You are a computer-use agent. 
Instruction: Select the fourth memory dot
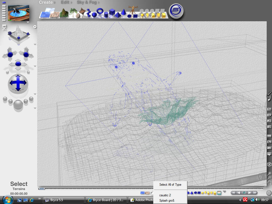4,13
